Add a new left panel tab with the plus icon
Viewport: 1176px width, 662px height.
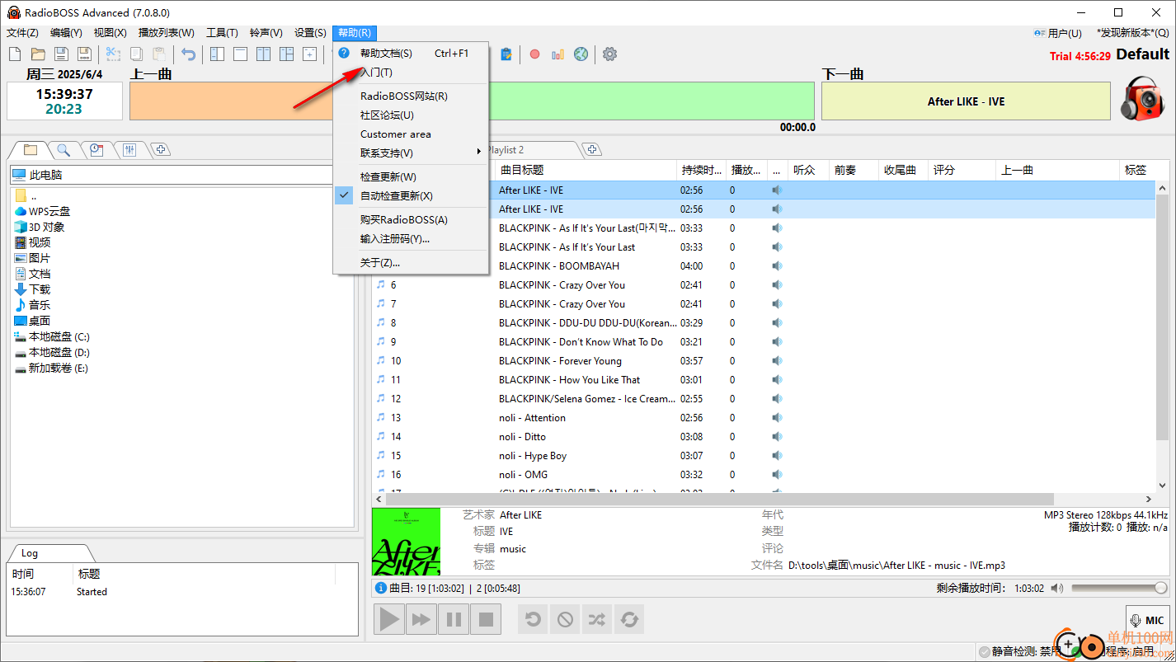point(162,149)
